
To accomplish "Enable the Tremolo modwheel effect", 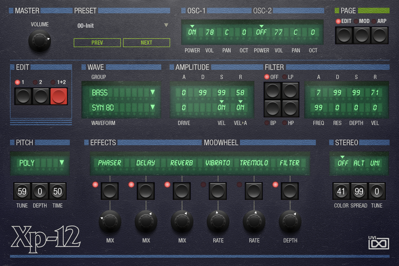I will [254, 191].
